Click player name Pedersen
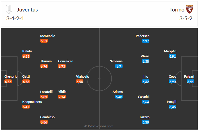 [x=143, y=36]
